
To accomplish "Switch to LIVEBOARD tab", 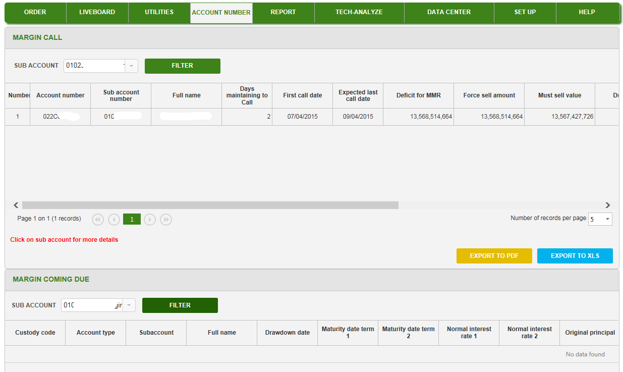I will tap(97, 12).
